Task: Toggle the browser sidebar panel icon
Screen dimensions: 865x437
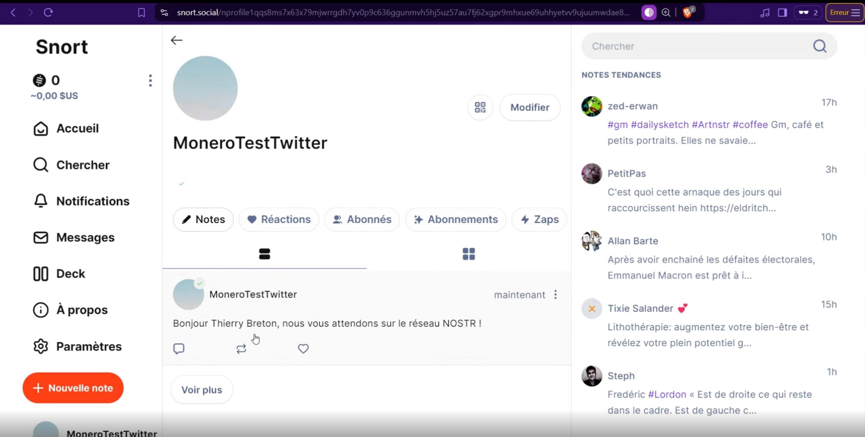Action: click(x=782, y=13)
